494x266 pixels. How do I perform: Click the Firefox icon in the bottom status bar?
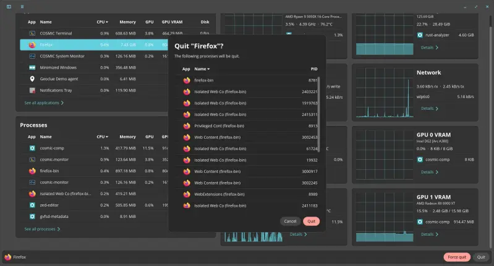point(8,257)
